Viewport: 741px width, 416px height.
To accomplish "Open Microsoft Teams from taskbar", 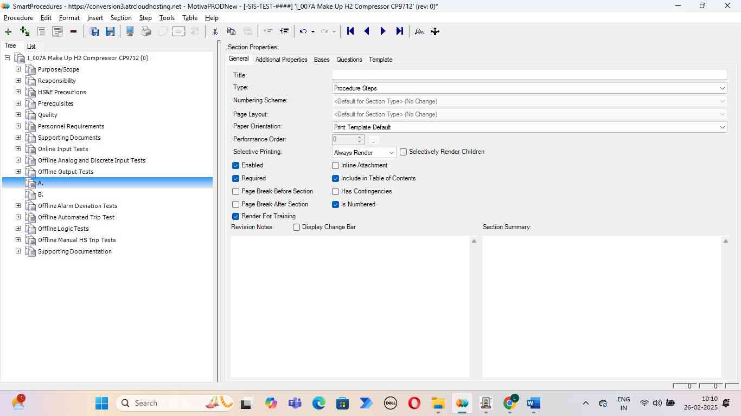I will click(x=295, y=403).
